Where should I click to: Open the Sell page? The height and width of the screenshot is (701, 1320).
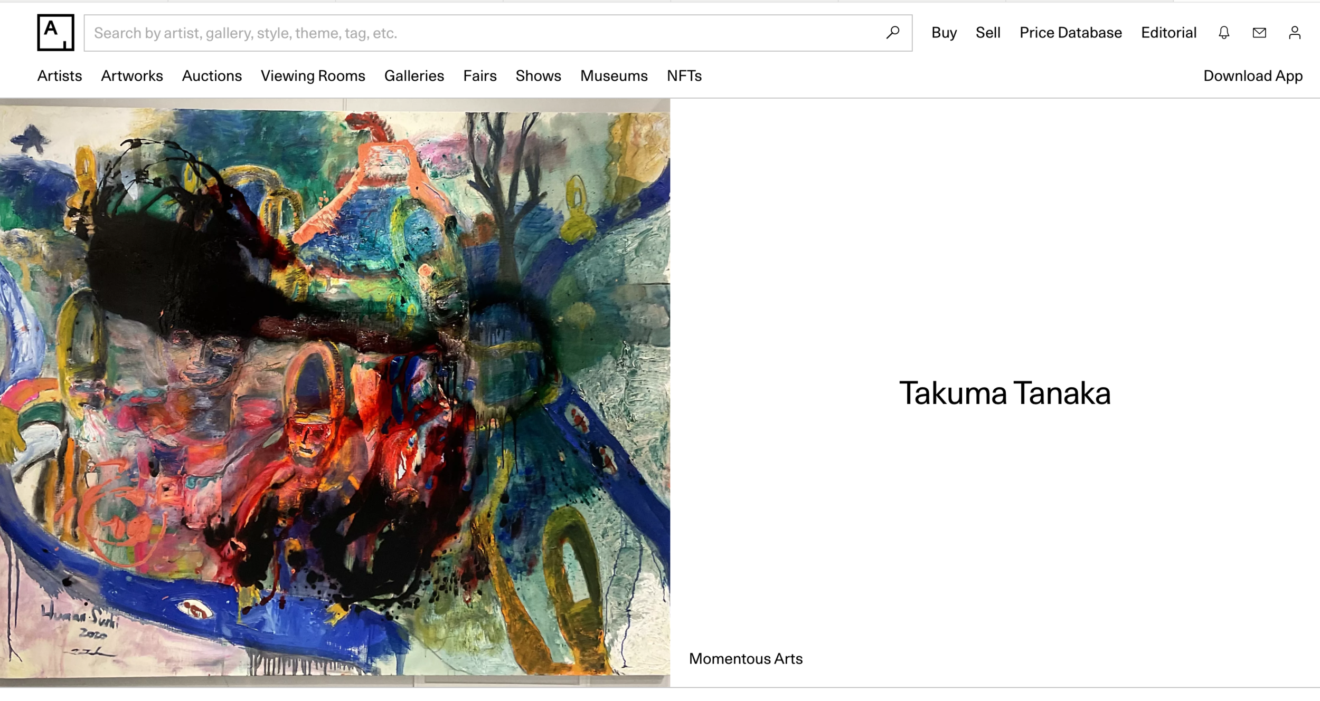click(x=988, y=33)
